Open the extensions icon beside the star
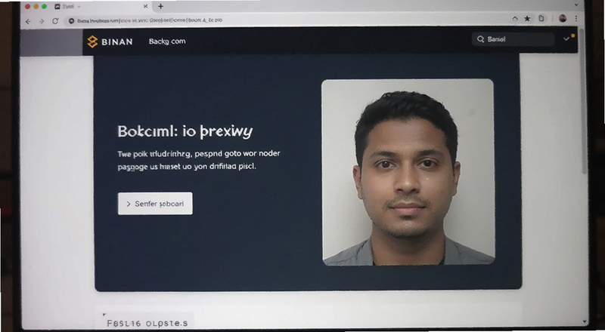The image size is (605, 332). pos(541,18)
